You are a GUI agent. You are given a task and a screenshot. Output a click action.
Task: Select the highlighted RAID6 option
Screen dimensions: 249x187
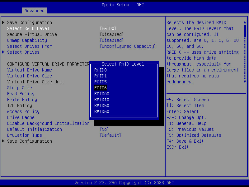101,88
